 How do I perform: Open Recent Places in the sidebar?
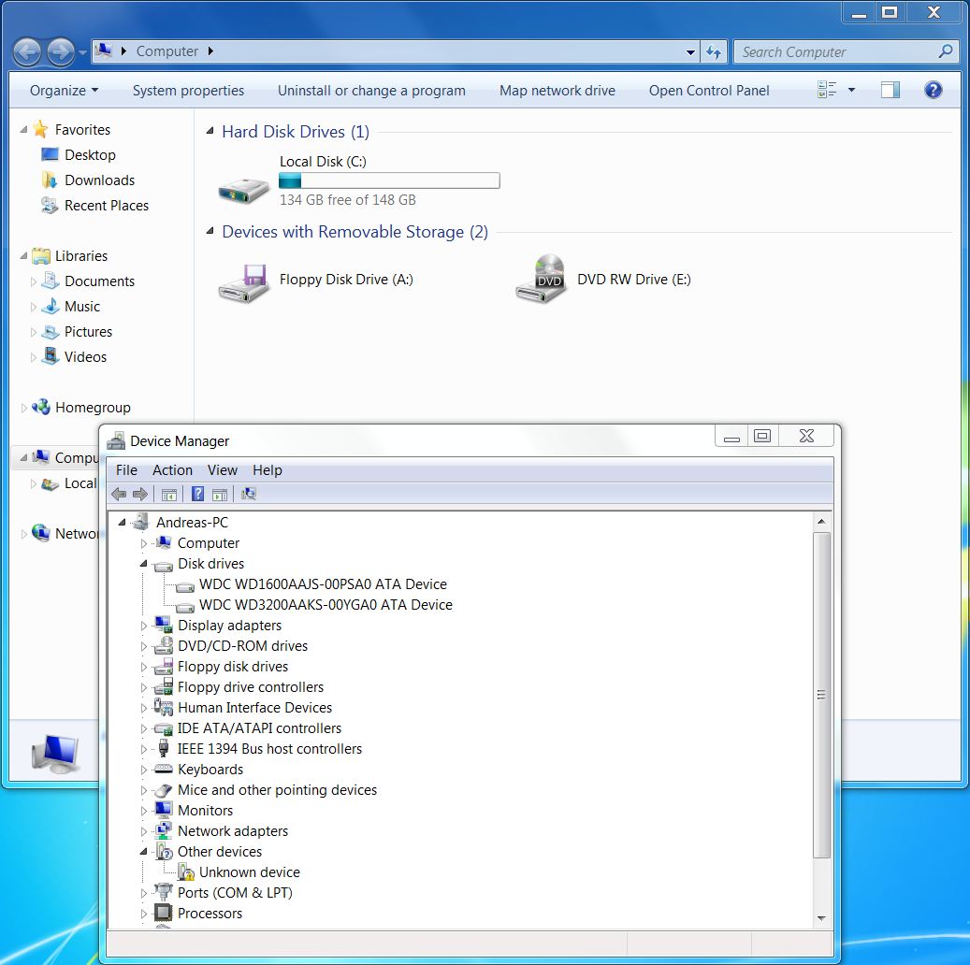pos(106,206)
